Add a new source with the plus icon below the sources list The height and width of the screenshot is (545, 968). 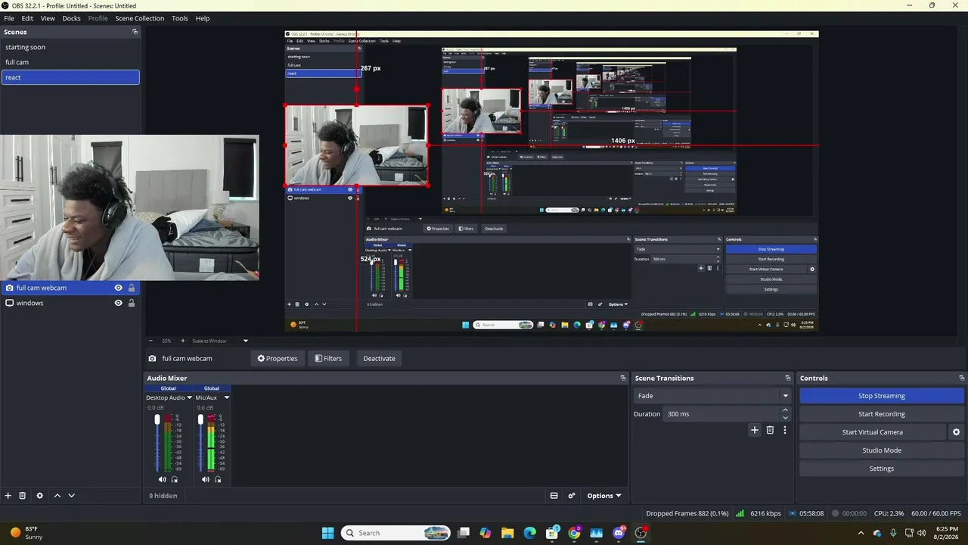(8, 496)
